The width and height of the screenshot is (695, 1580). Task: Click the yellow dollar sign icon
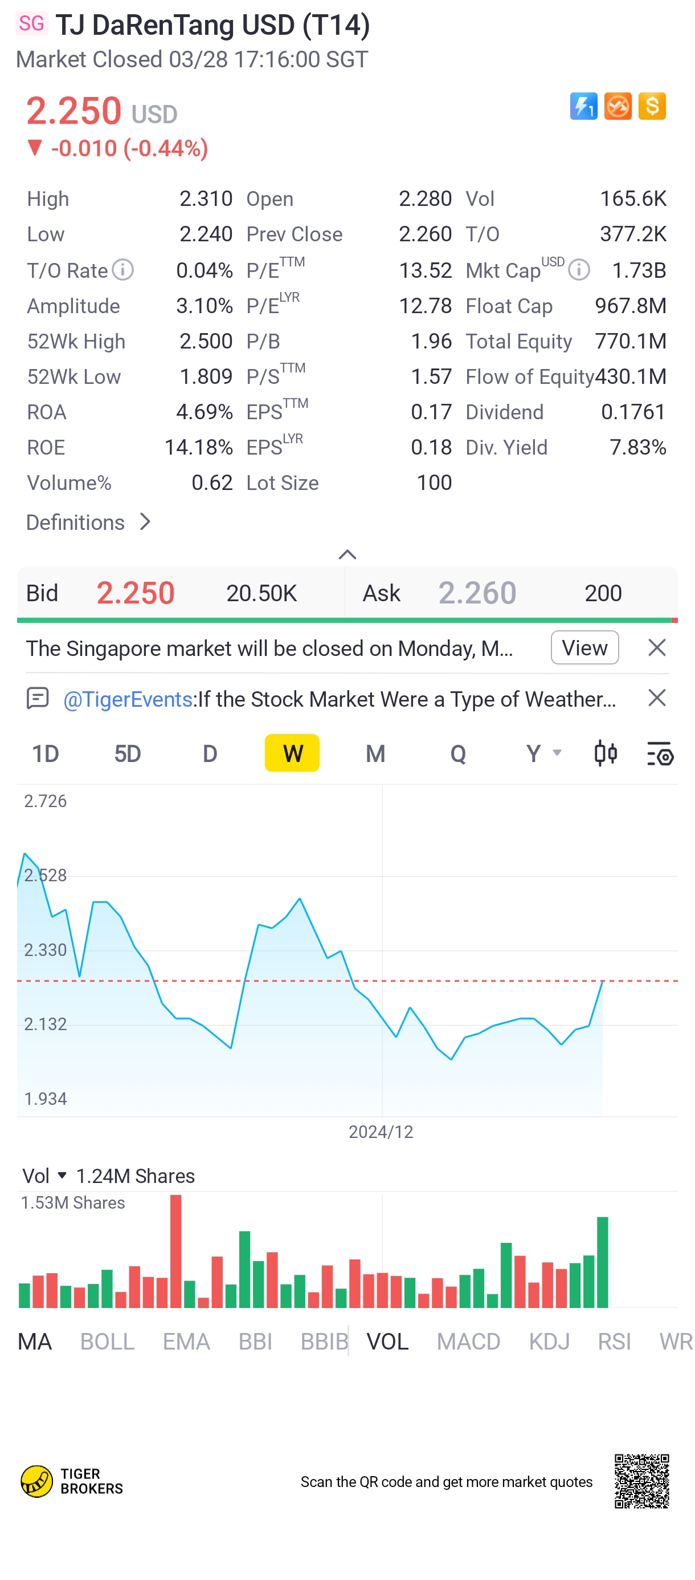[652, 106]
